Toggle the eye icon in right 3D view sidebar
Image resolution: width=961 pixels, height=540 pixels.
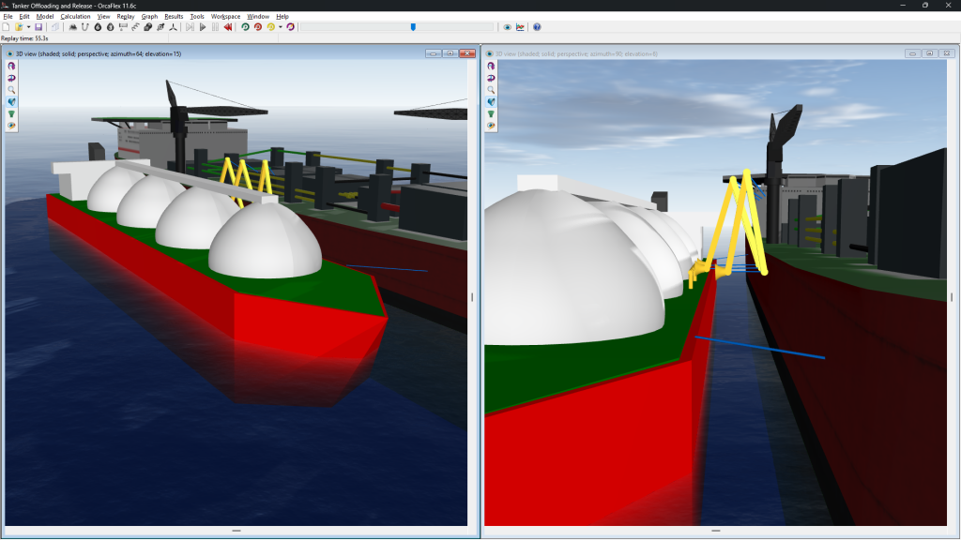coord(491,125)
